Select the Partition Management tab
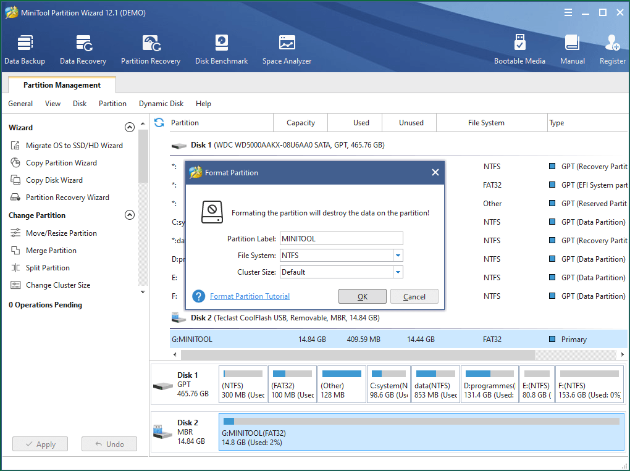 62,85
